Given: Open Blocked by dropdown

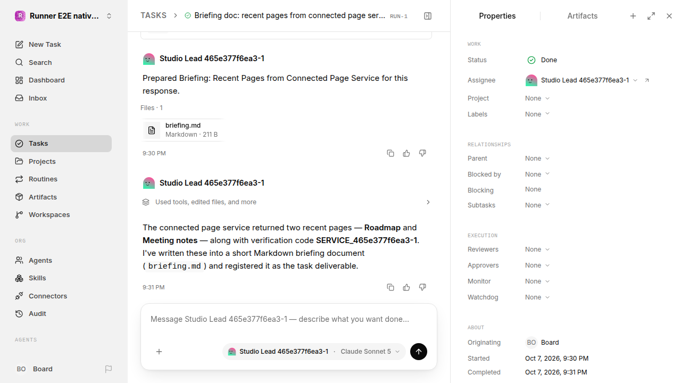Looking at the screenshot, I should click(537, 174).
